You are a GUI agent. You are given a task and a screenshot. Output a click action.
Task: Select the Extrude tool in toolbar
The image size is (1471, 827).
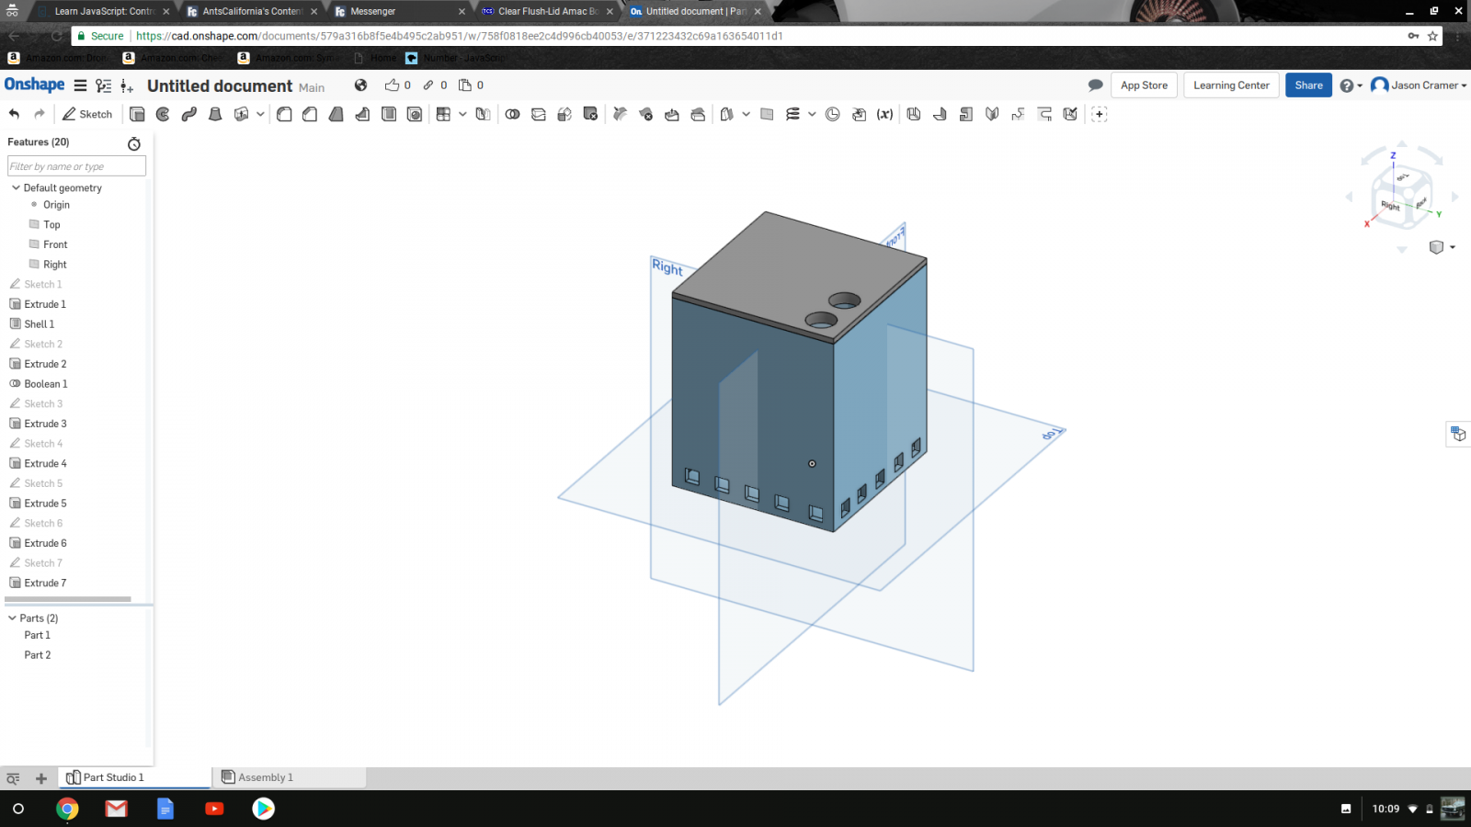[137, 114]
